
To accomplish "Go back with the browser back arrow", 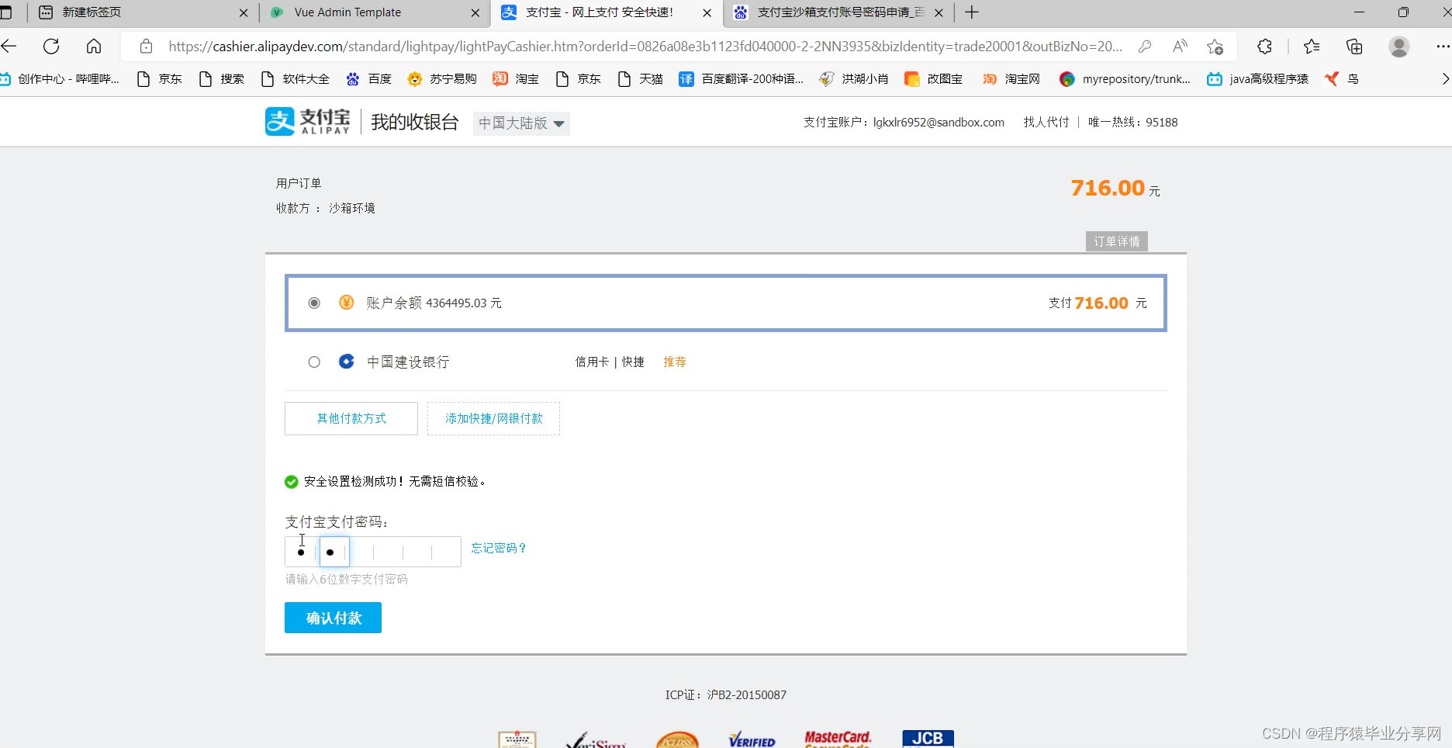I will [9, 47].
